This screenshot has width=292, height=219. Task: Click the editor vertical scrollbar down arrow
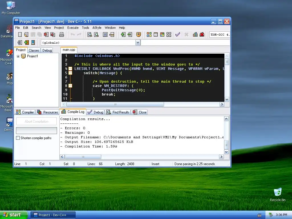click(x=227, y=100)
